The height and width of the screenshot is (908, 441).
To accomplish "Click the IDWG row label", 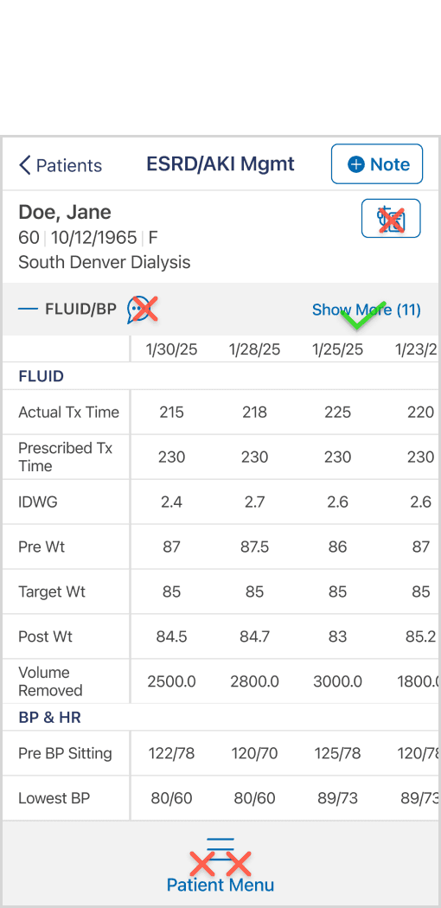I will 38,502.
